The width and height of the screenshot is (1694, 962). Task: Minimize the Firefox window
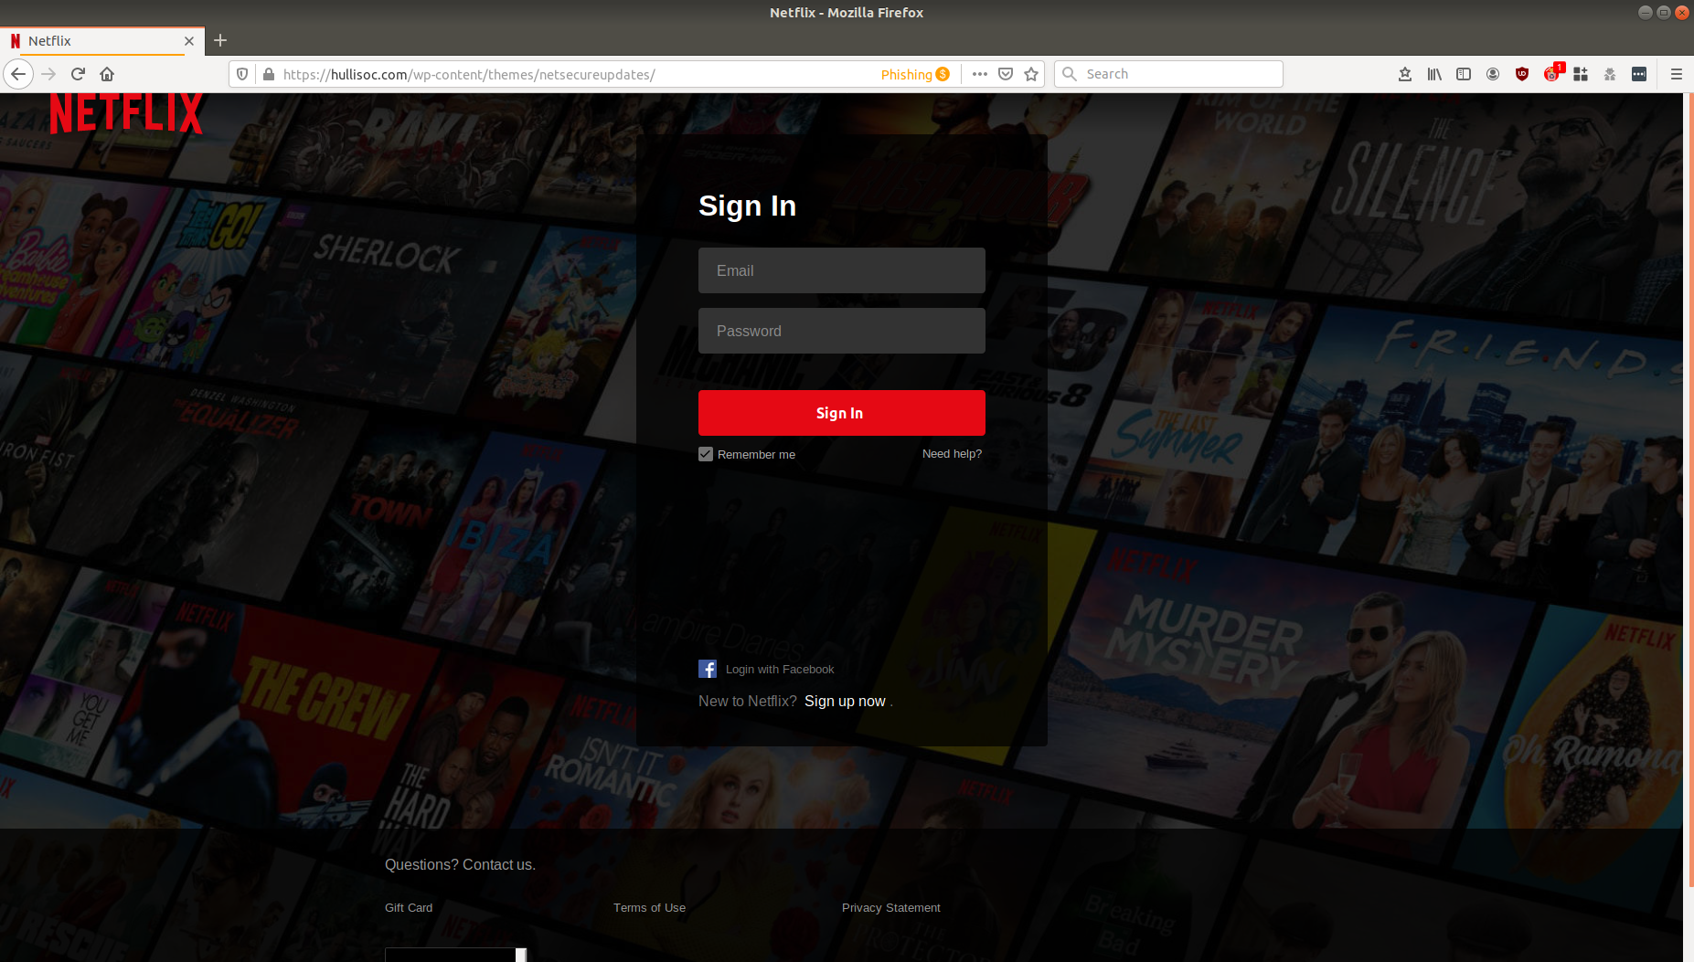pyautogui.click(x=1645, y=12)
